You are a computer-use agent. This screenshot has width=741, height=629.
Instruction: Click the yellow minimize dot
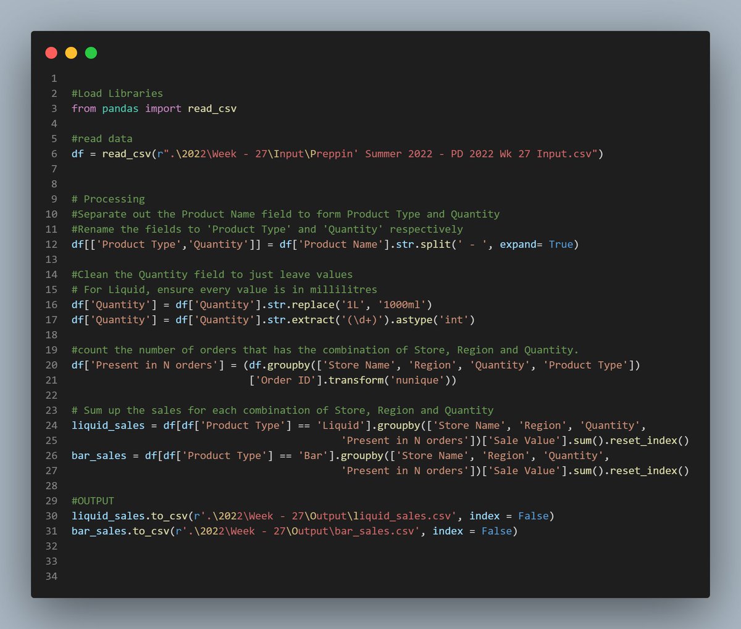click(71, 53)
